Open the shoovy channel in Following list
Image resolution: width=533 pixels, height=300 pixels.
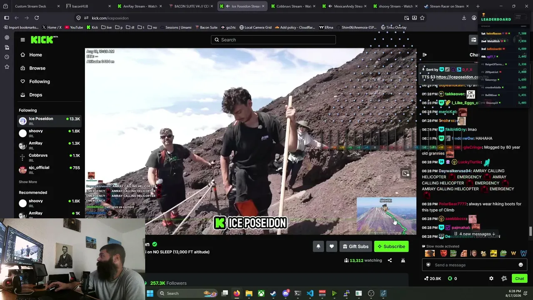[49, 133]
